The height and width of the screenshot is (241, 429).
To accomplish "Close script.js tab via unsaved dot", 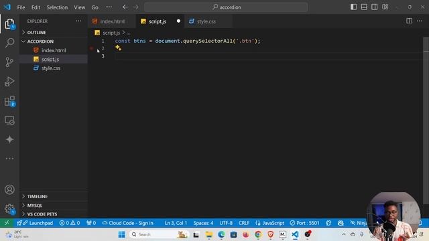I will (x=178, y=21).
